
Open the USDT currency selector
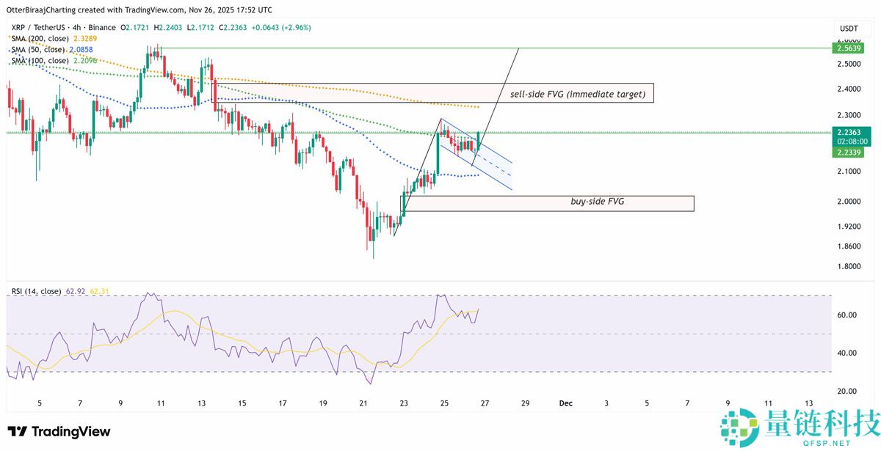(x=848, y=28)
